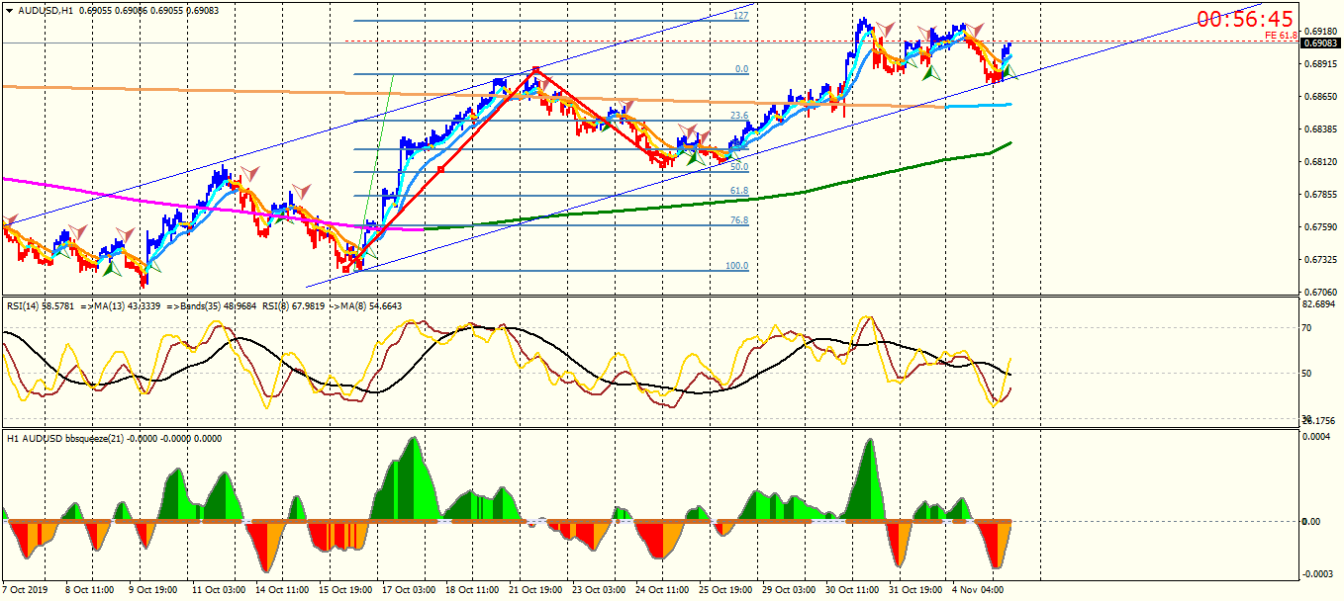
Task: Click the red 00:56:45 candle countdown timer
Action: coord(1245,19)
